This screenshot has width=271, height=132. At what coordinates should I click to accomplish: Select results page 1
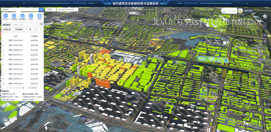(8, 88)
